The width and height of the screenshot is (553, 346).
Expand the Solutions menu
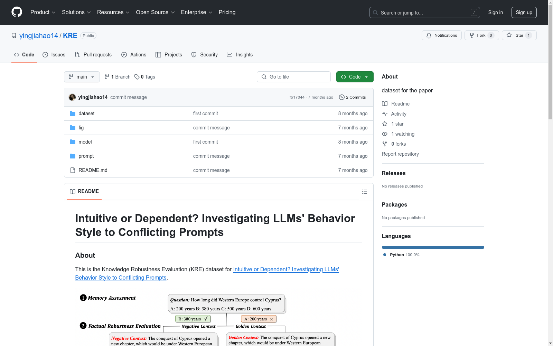point(76,12)
